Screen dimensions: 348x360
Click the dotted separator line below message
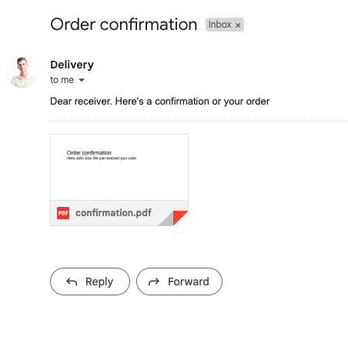tap(199, 121)
